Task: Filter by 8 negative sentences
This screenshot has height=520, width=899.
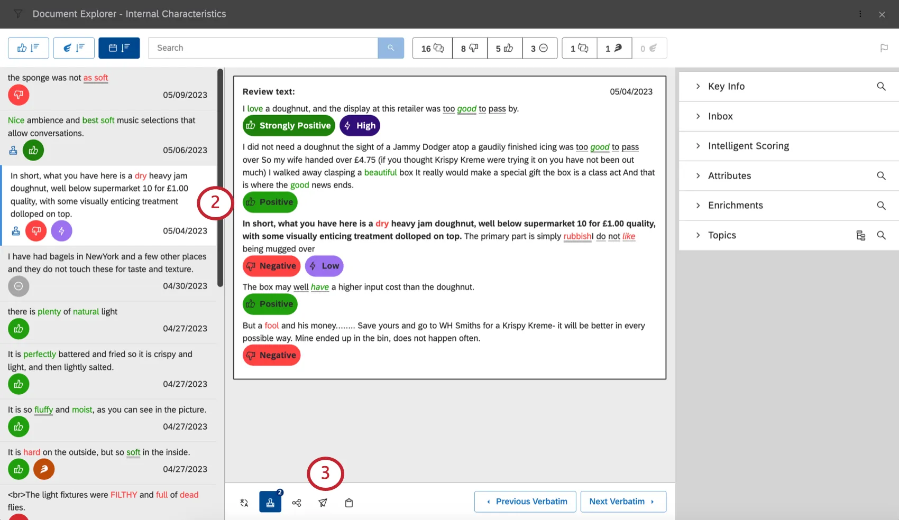Action: click(470, 48)
